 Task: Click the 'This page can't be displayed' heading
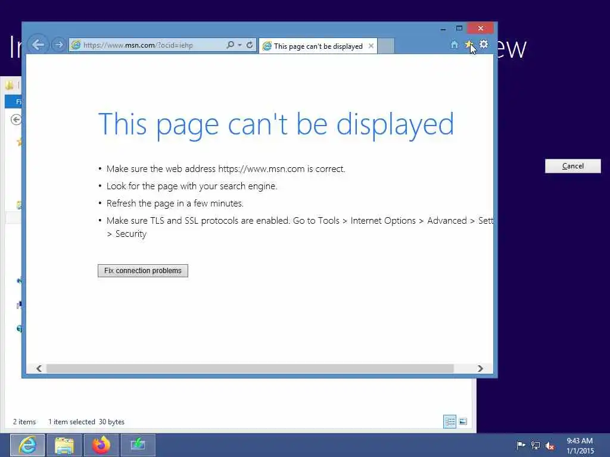pos(276,124)
